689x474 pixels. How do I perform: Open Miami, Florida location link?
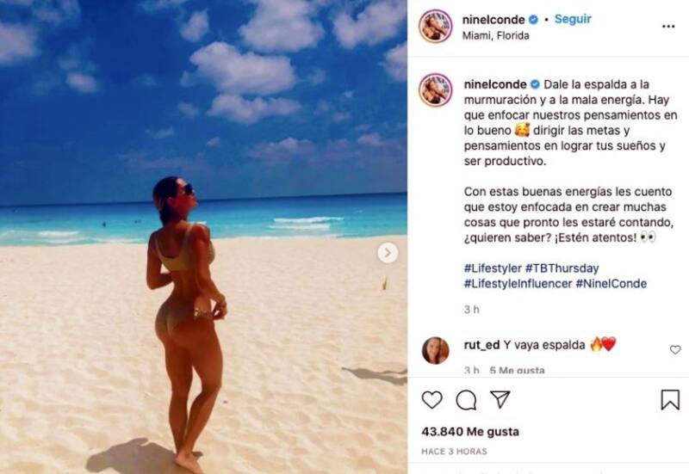496,35
